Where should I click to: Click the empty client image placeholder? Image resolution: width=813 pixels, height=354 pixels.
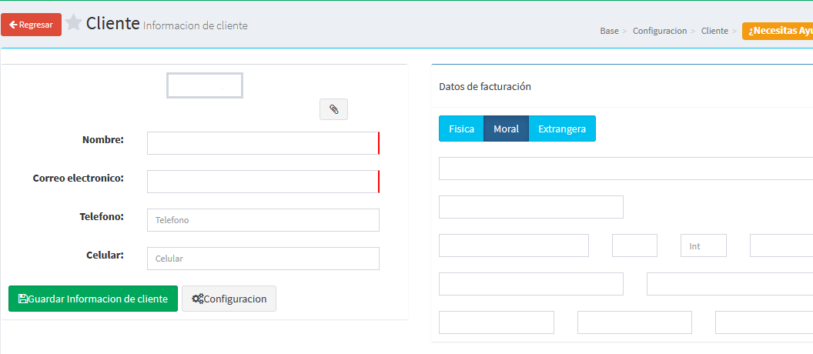[x=205, y=85]
